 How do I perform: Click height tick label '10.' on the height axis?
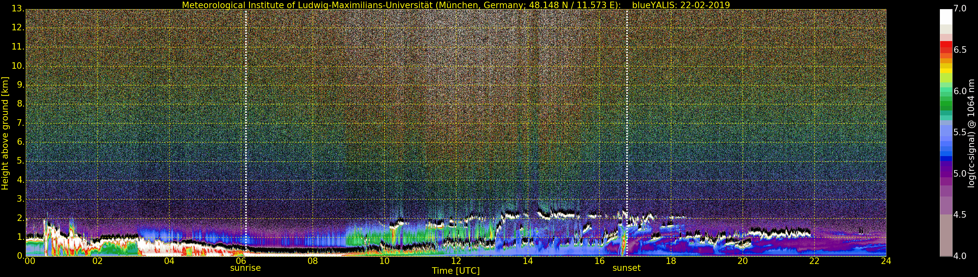coord(18,66)
